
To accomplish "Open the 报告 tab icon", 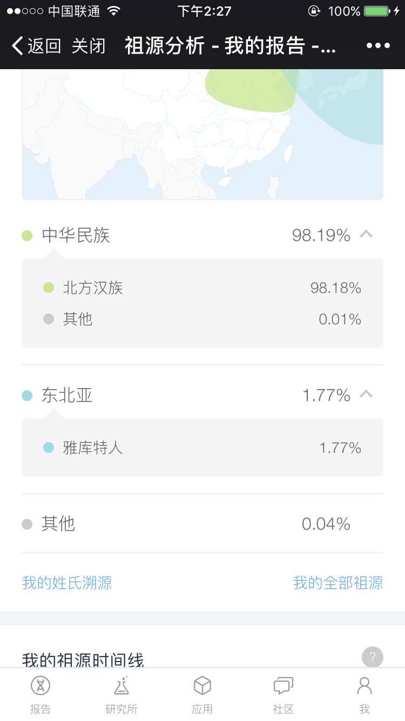I will point(40,686).
